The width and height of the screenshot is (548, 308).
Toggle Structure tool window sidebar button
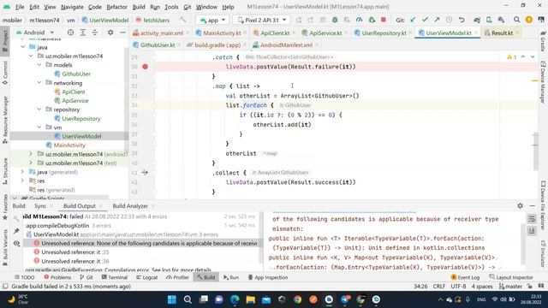(5, 171)
